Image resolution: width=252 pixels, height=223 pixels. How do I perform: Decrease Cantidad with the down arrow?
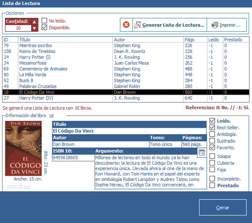coord(34,28)
